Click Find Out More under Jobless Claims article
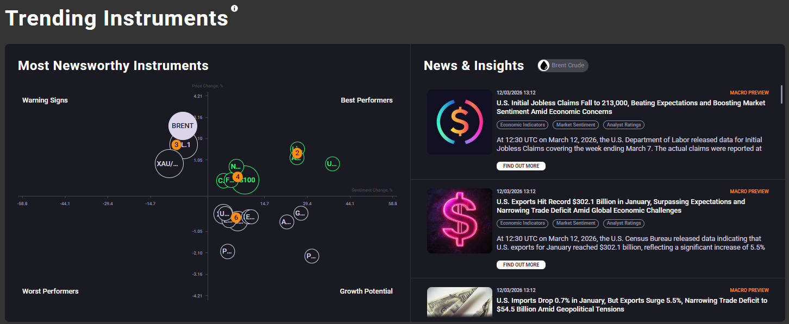Viewport: 789px width, 324px height. click(521, 166)
